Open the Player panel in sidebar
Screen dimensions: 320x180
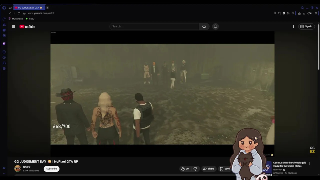(x=4, y=52)
